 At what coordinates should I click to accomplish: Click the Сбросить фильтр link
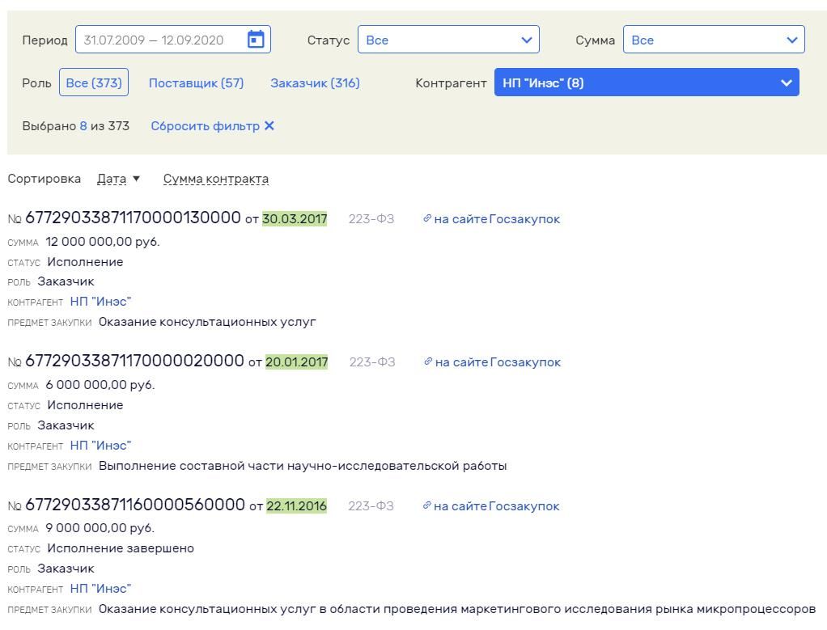[x=206, y=126]
